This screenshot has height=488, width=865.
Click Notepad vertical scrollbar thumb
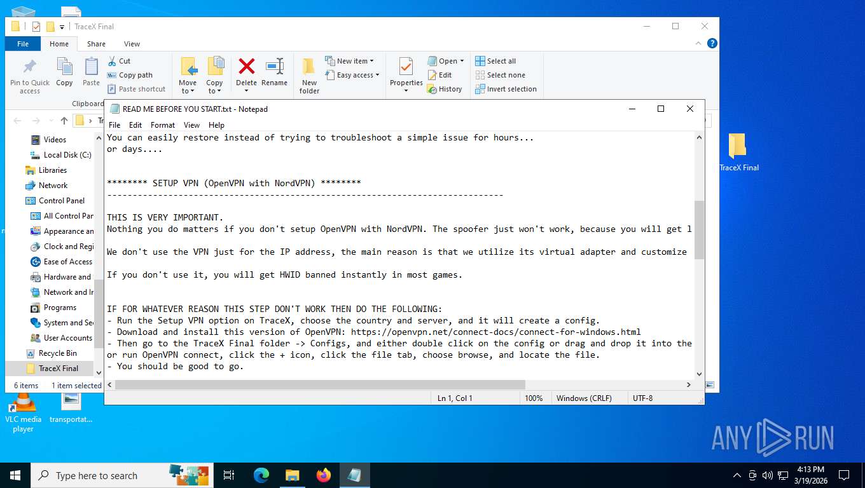[x=700, y=229]
